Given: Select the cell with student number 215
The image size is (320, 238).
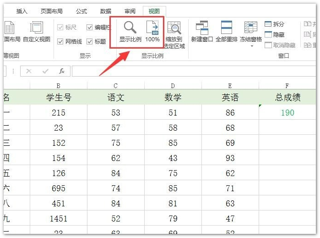Looking at the screenshot, I should [x=59, y=112].
